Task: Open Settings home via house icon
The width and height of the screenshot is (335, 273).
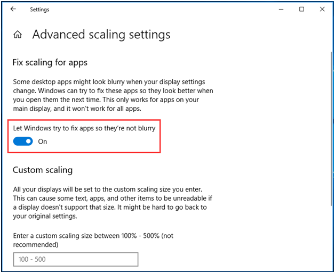Action: coord(18,34)
